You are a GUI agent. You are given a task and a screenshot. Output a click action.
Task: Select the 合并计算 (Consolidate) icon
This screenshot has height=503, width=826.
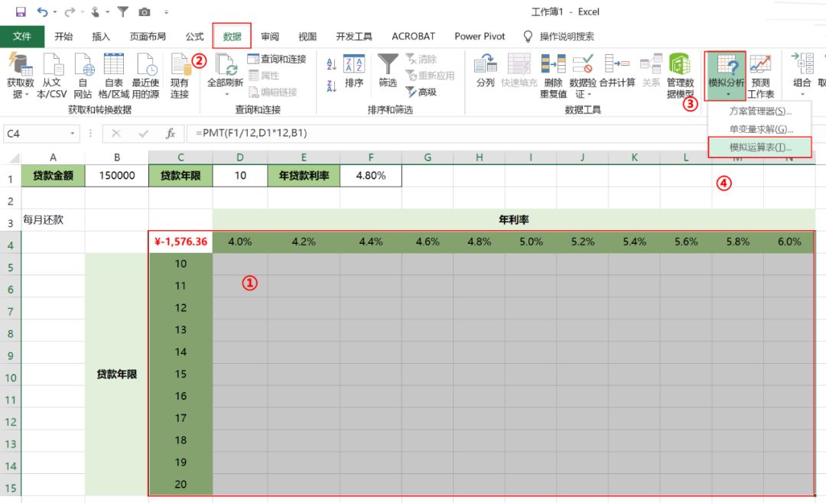click(616, 74)
